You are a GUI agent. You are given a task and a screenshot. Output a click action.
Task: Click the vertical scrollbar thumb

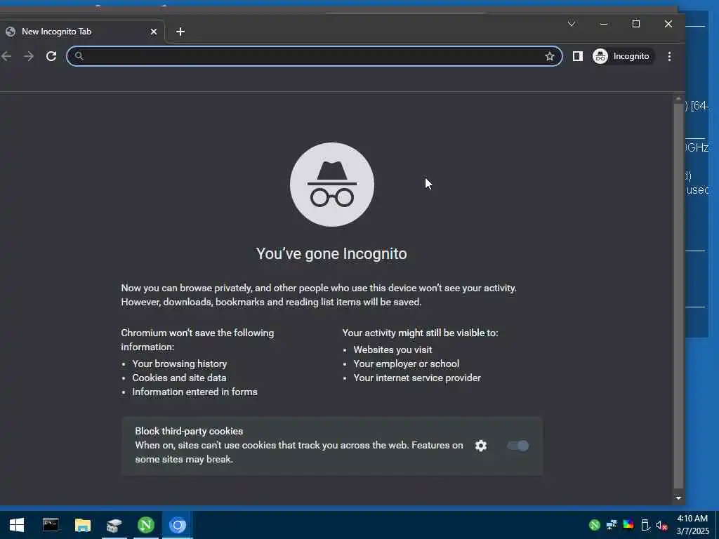point(679,297)
